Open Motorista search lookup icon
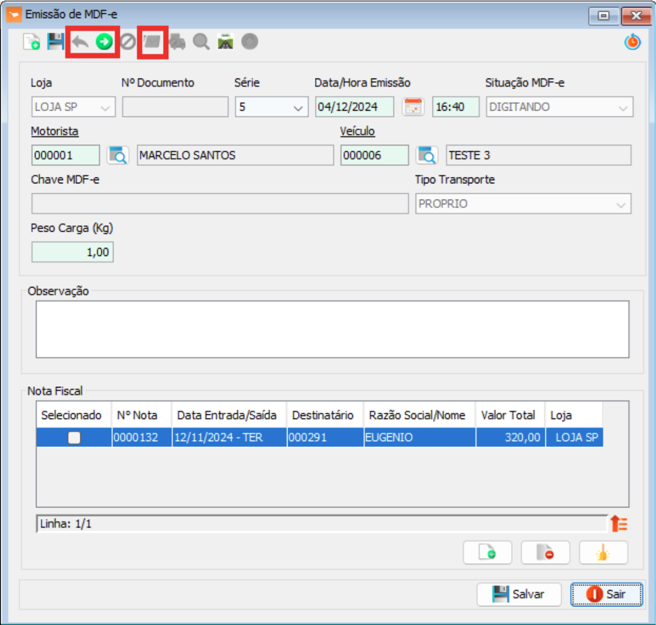 coord(118,155)
